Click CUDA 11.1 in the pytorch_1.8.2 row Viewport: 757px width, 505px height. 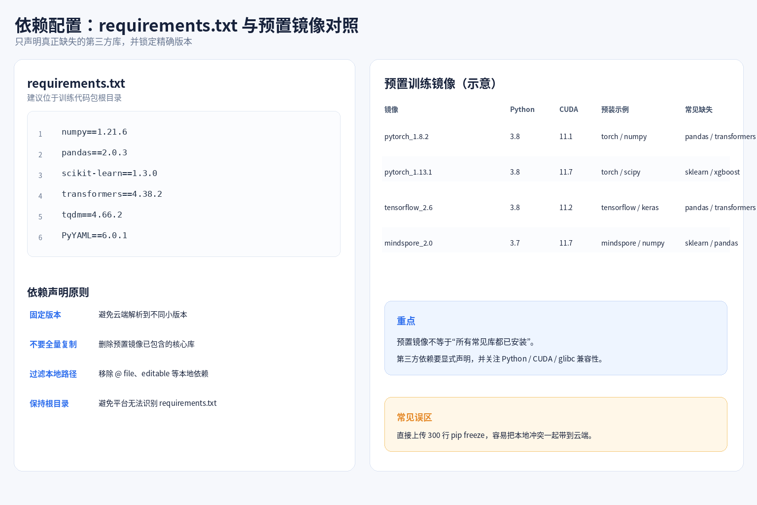(566, 137)
